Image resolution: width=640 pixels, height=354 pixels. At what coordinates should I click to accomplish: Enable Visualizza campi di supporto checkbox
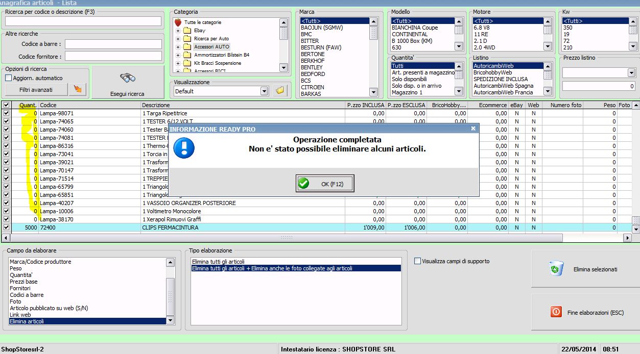[418, 261]
